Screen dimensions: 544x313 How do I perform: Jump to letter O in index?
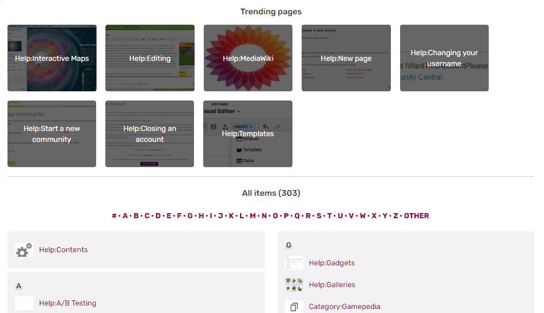click(275, 216)
